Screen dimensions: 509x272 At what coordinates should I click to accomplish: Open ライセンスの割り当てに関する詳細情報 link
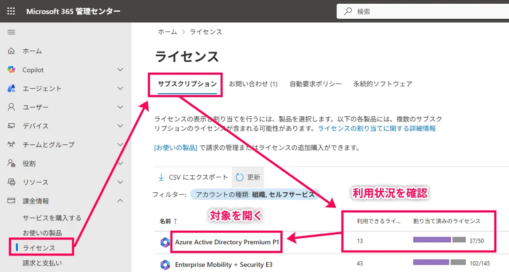377,128
